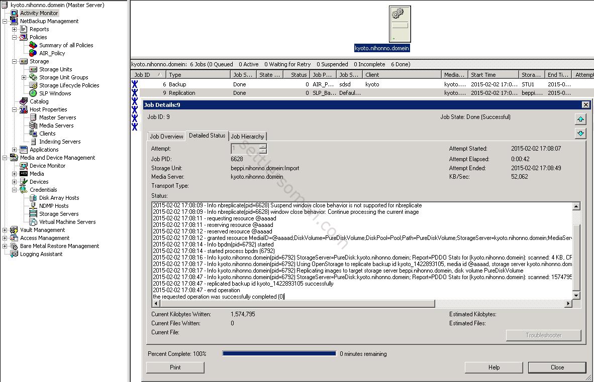Collapse the Policies node
This screenshot has width=594, height=382.
[14, 37]
